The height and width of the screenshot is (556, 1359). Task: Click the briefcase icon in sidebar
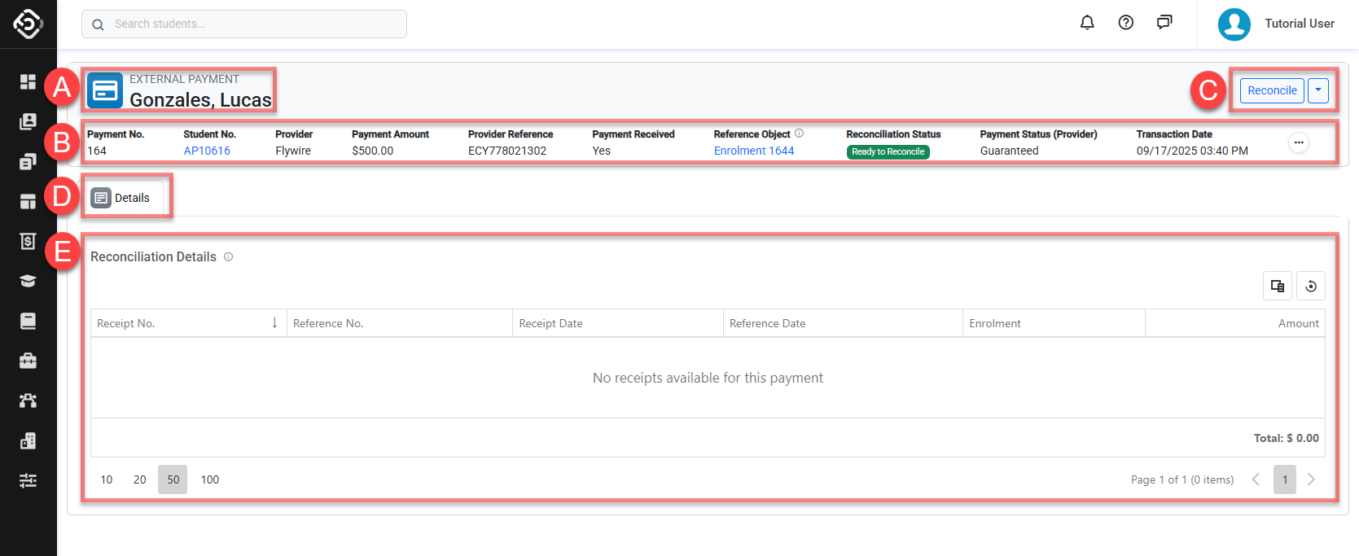coord(28,361)
